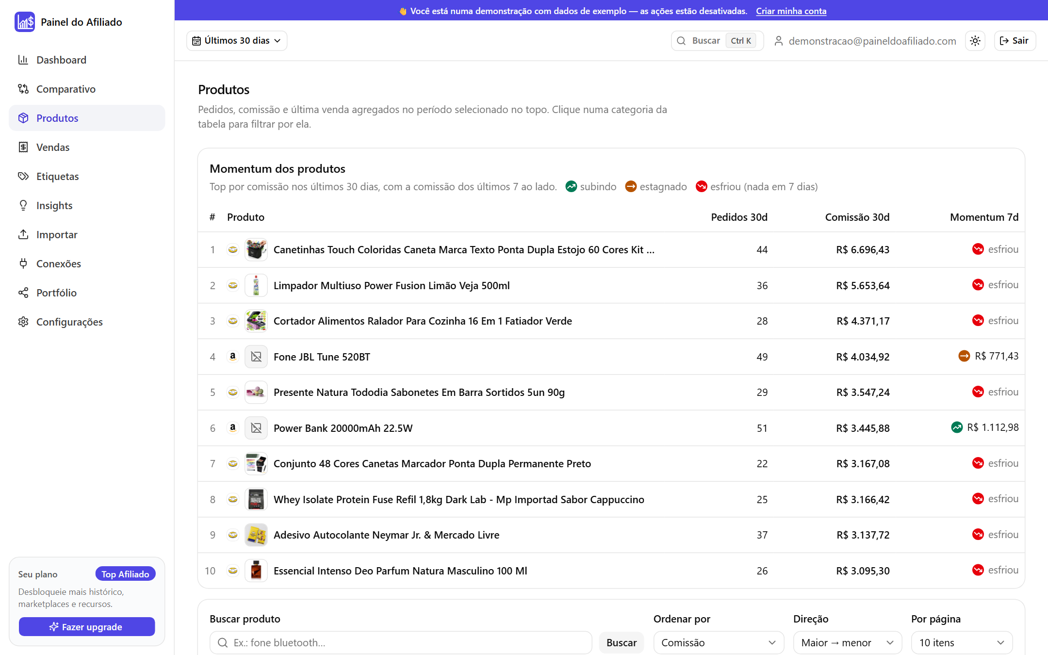Image resolution: width=1048 pixels, height=655 pixels.
Task: Open the top Buscar Ctrl K search box
Action: click(717, 41)
